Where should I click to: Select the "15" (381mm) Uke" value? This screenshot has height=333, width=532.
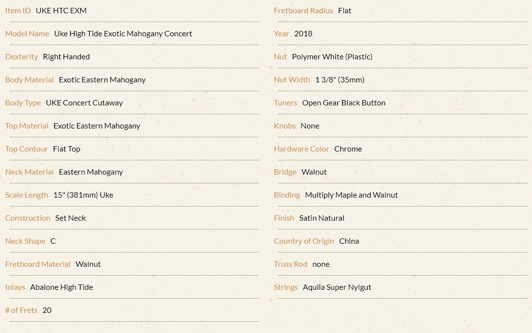click(x=83, y=195)
